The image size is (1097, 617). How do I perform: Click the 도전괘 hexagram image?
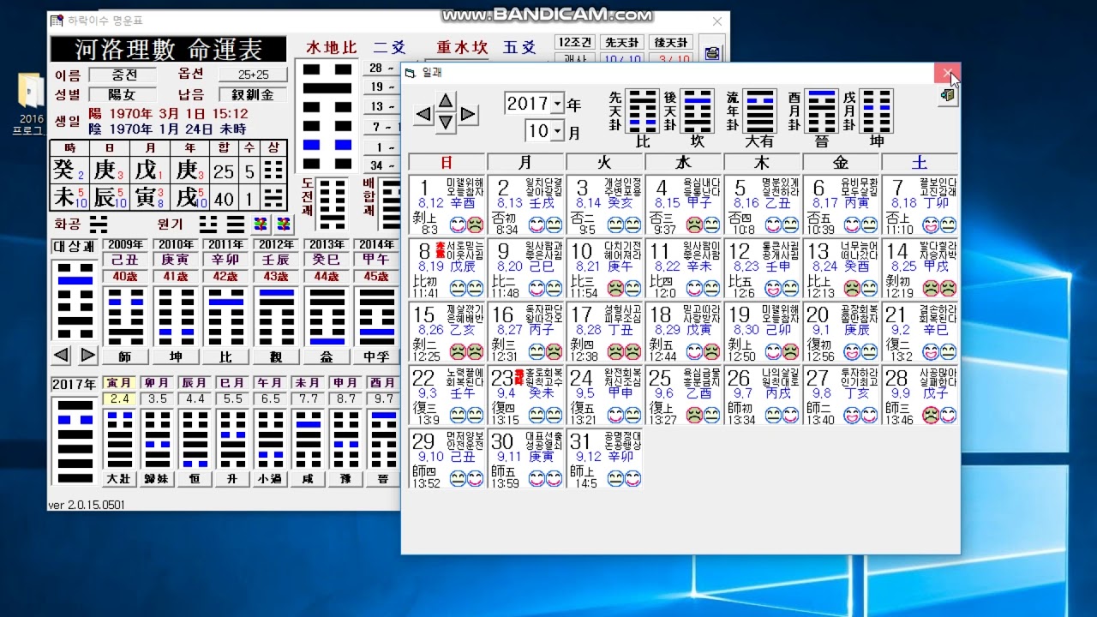pyautogui.click(x=332, y=205)
